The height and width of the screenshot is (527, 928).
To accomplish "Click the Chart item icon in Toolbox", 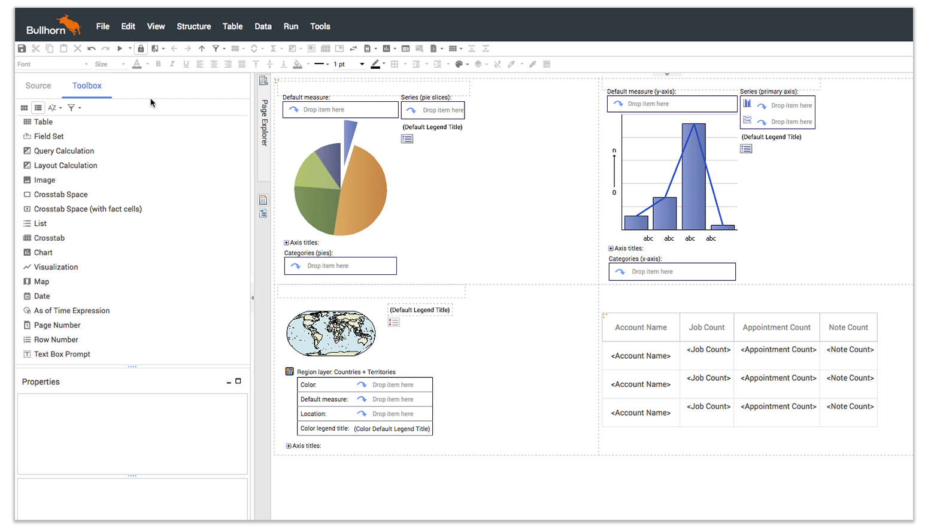I will click(27, 253).
